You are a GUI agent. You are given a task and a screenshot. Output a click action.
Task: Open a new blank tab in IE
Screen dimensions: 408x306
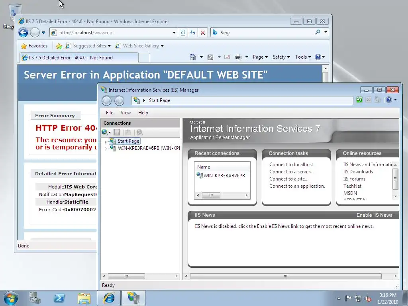tap(144, 58)
